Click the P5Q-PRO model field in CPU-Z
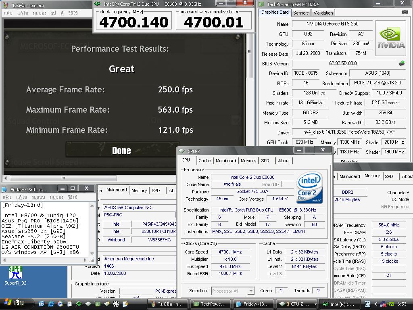This screenshot has height=310, width=413. click(x=139, y=215)
